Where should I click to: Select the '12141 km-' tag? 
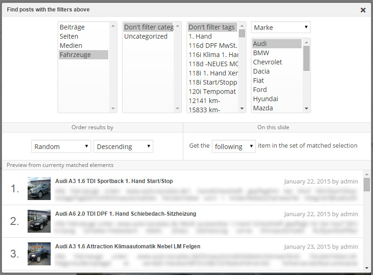(x=213, y=101)
